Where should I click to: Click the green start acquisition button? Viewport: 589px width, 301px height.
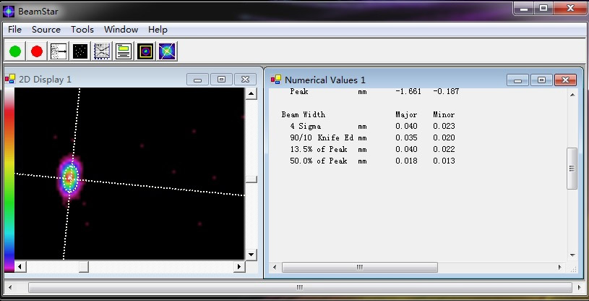[15, 51]
